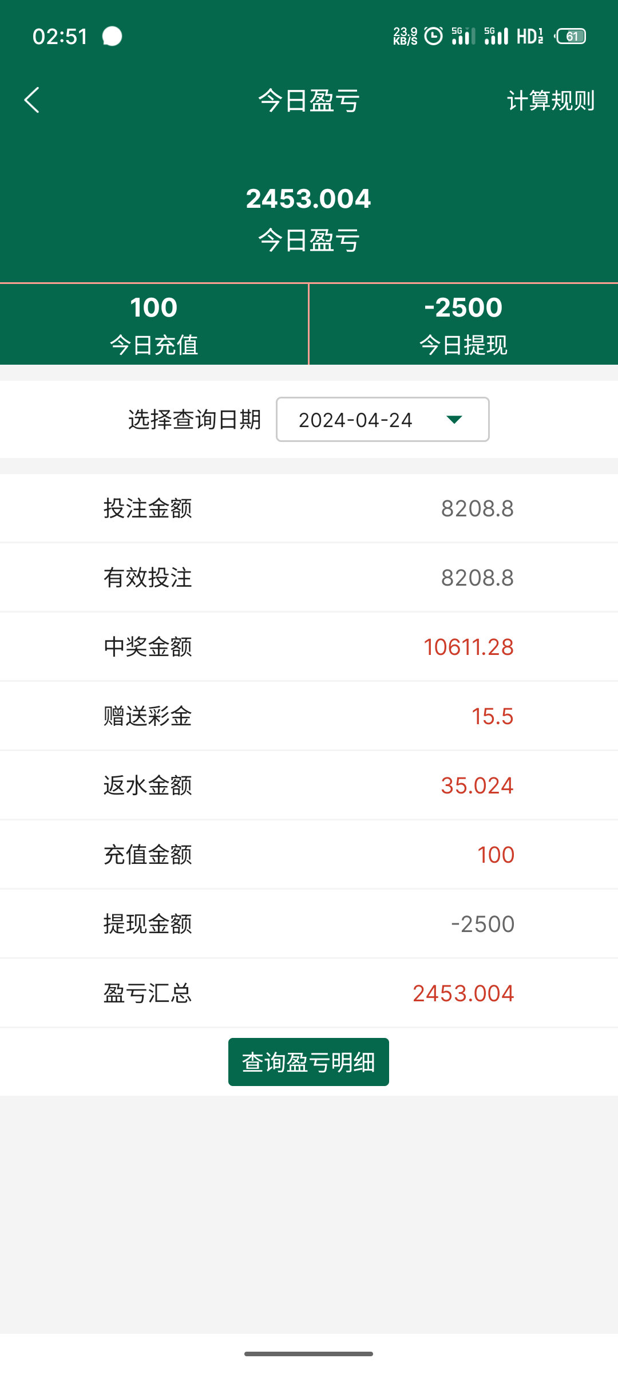Tap the network speed KB/s indicator
Image resolution: width=618 pixels, height=1374 pixels.
point(405,36)
